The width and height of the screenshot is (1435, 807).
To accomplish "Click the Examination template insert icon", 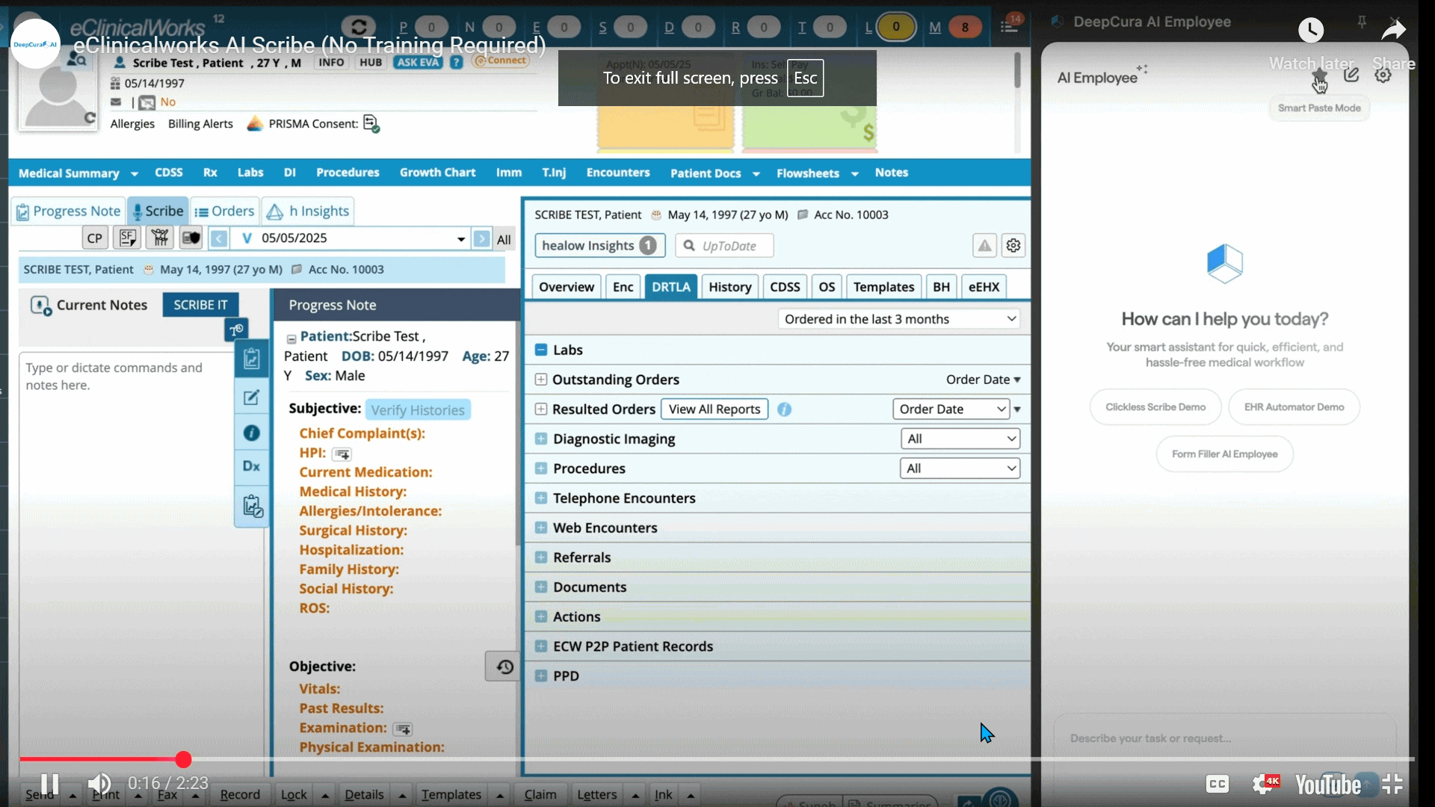I will pos(403,729).
